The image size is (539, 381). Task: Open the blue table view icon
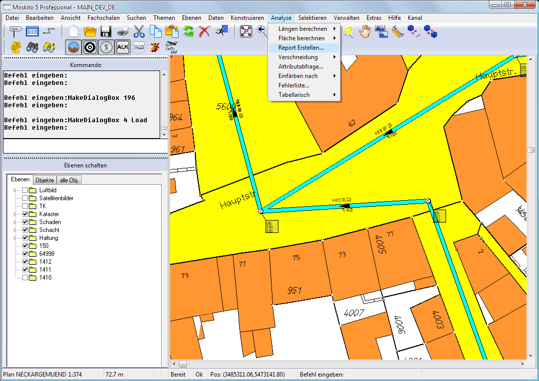32,32
